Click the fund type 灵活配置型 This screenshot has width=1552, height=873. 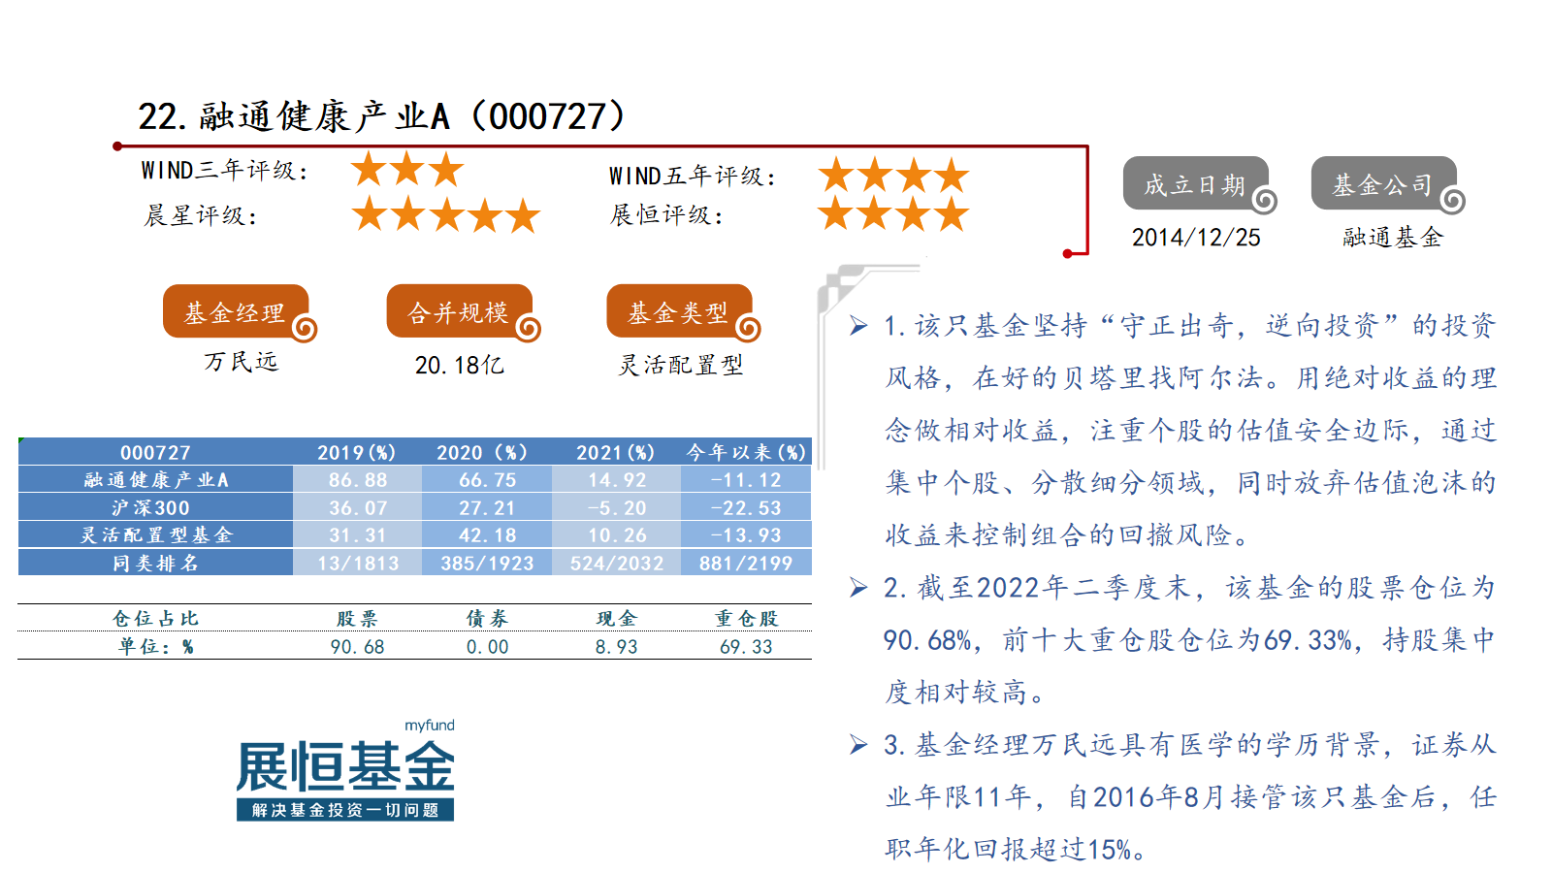click(681, 365)
